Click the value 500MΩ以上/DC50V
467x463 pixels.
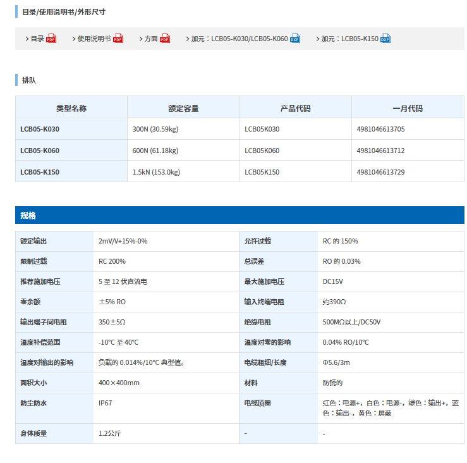tap(352, 323)
